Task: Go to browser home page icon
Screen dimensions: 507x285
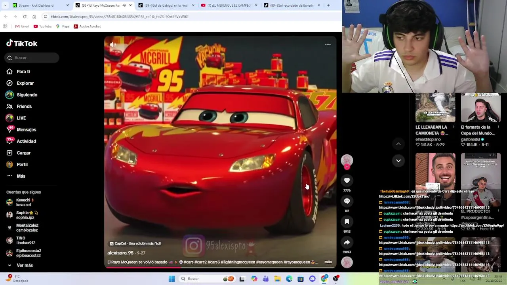Action: (34, 17)
